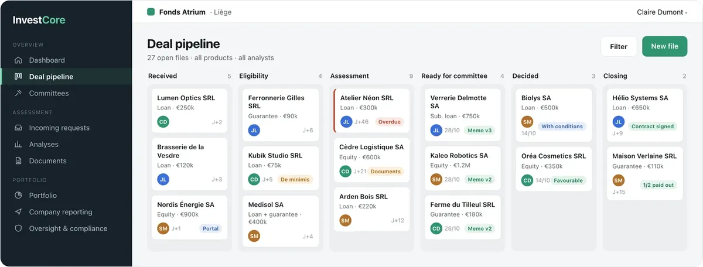The height and width of the screenshot is (267, 703).
Task: Click the Portfolio pie chart icon
Action: pos(18,196)
